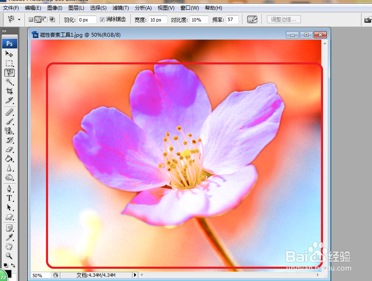Select the Move tool
This screenshot has width=372, height=281.
coord(9,54)
